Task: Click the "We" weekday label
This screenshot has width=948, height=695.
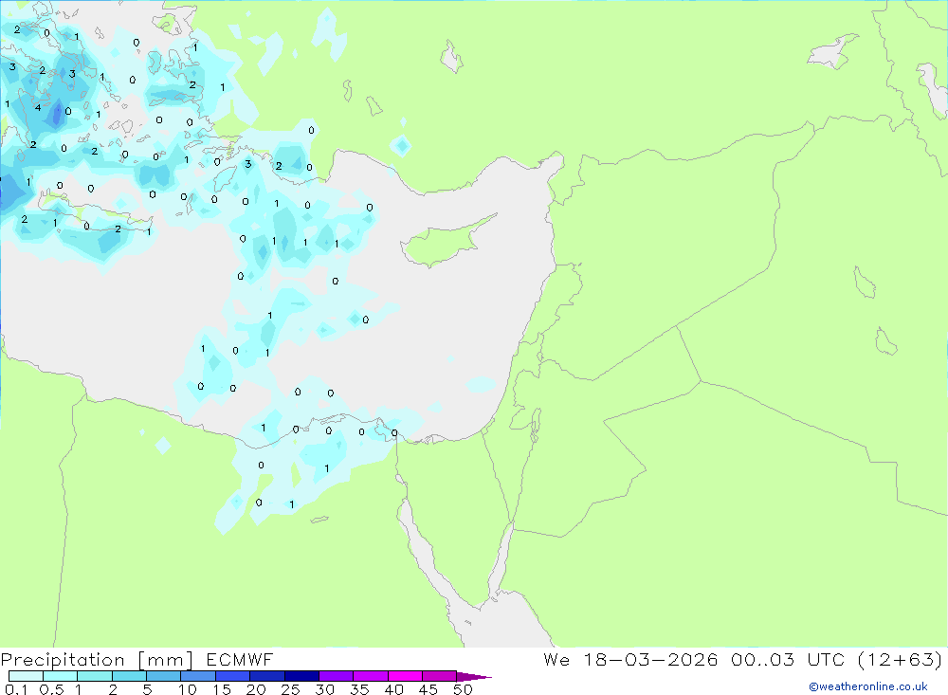Action: [x=556, y=659]
